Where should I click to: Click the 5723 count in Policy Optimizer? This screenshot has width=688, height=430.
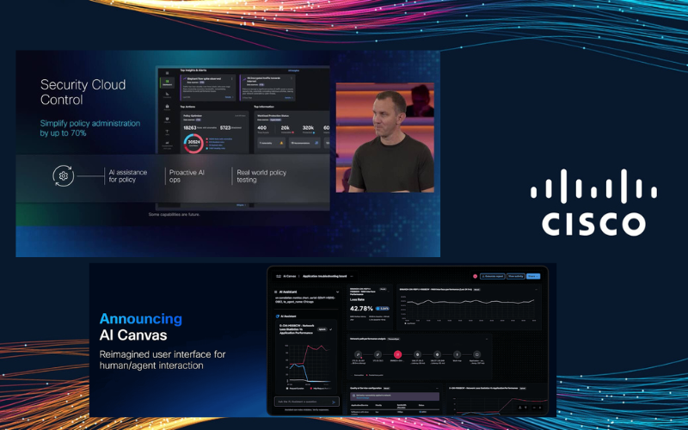pos(225,127)
